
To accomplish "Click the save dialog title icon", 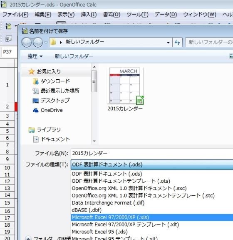I will [x=25, y=31].
